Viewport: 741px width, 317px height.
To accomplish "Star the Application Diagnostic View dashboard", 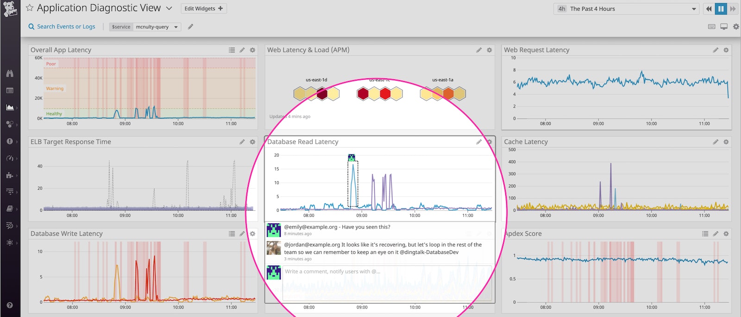I will (x=30, y=8).
